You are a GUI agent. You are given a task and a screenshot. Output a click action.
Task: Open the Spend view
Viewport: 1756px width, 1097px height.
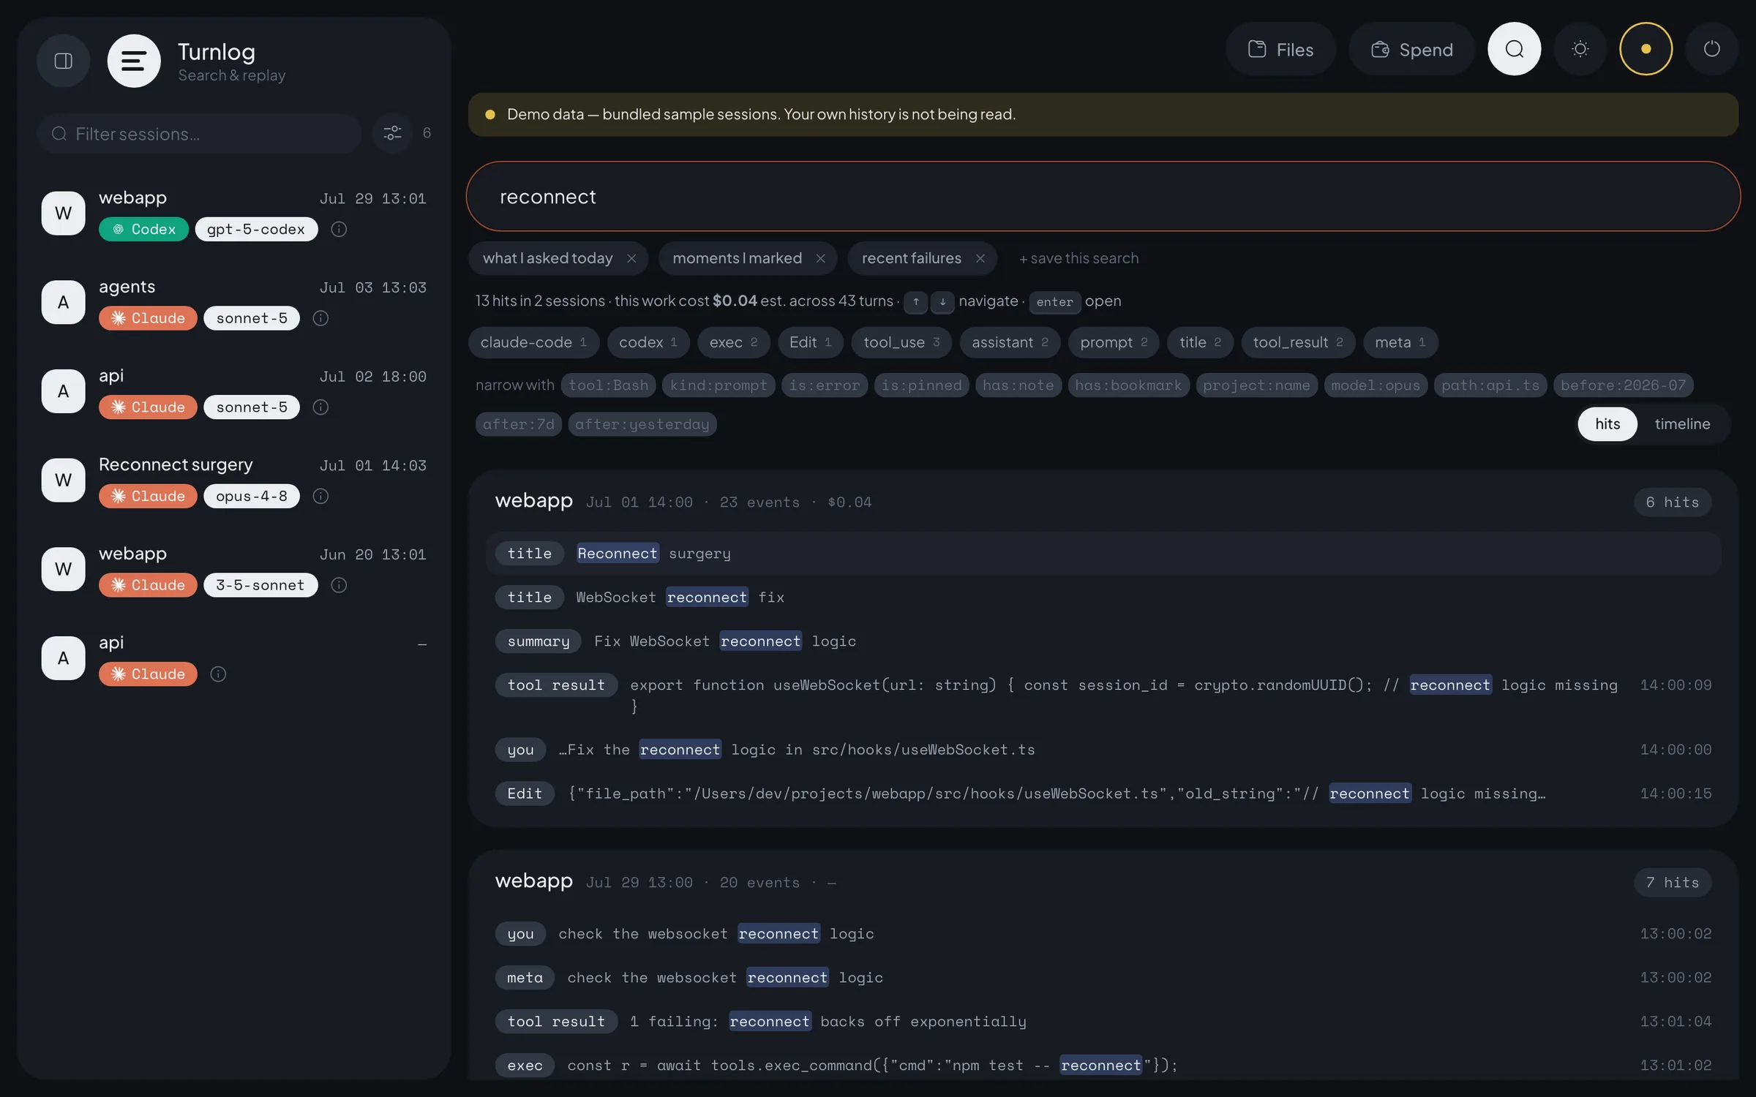(x=1411, y=49)
